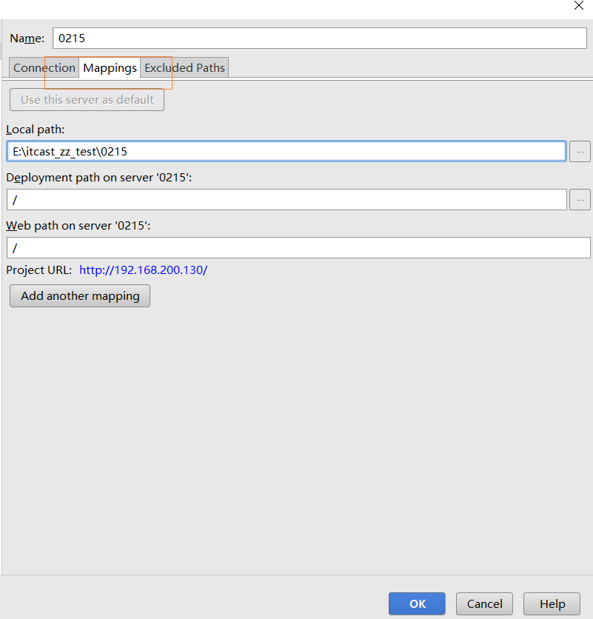Open Help for this dialog
Screen dimensions: 593x619
click(x=551, y=603)
